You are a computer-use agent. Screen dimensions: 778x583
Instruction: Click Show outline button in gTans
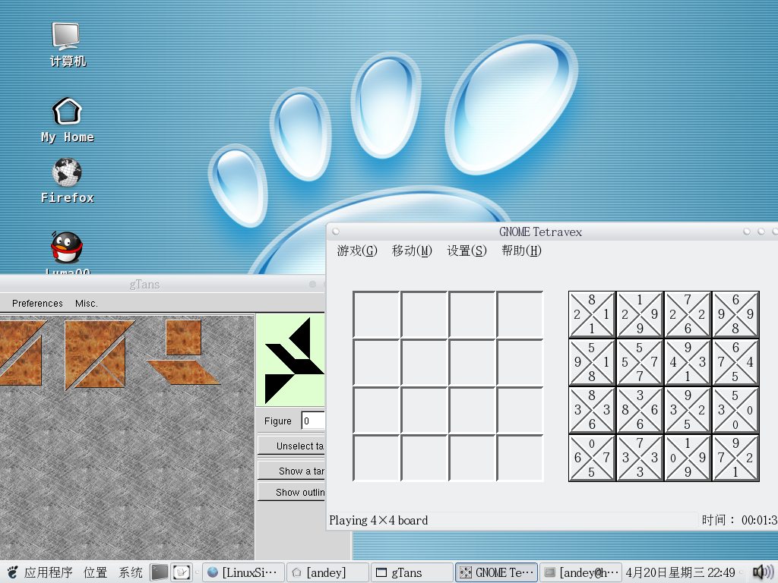pyautogui.click(x=291, y=492)
